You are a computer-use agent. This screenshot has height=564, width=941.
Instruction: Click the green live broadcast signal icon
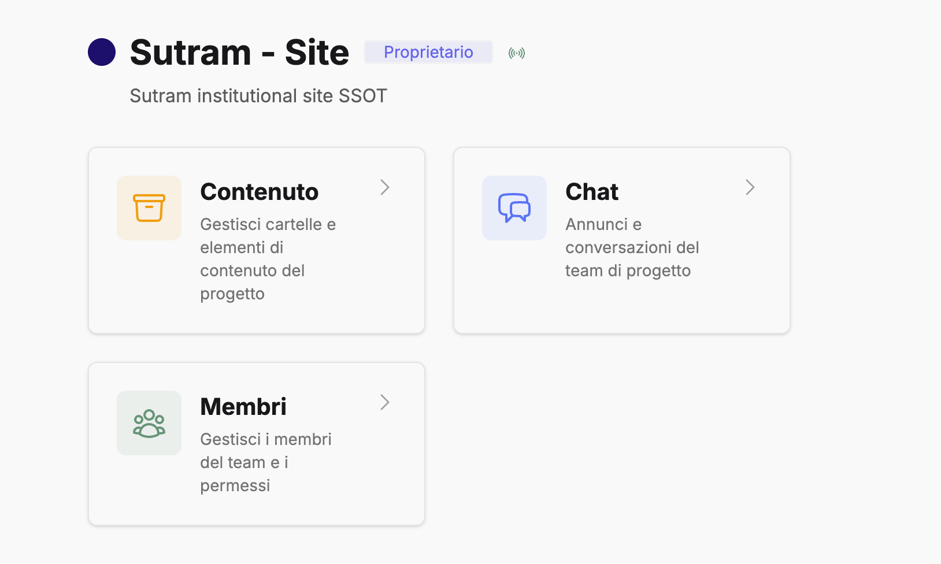[517, 53]
